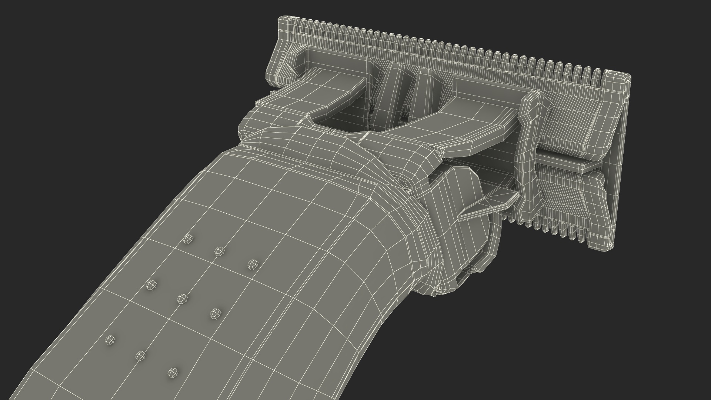
Task: Click the bottom-right stud on the handle
Action: click(x=173, y=372)
